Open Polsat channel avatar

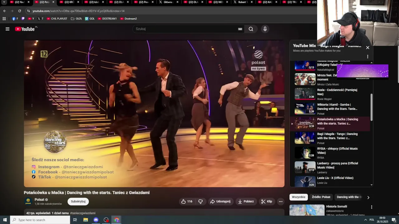pos(28,202)
